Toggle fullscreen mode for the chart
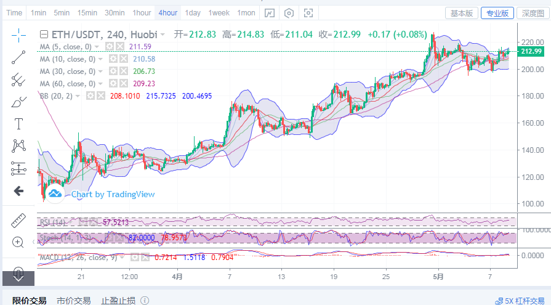 tap(308, 13)
